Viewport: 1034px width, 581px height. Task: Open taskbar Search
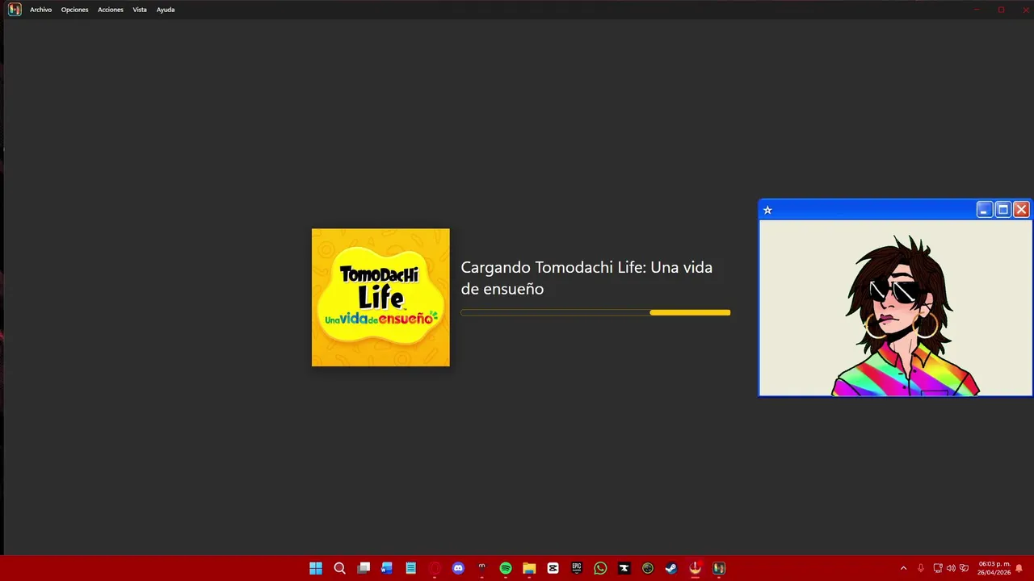point(339,568)
